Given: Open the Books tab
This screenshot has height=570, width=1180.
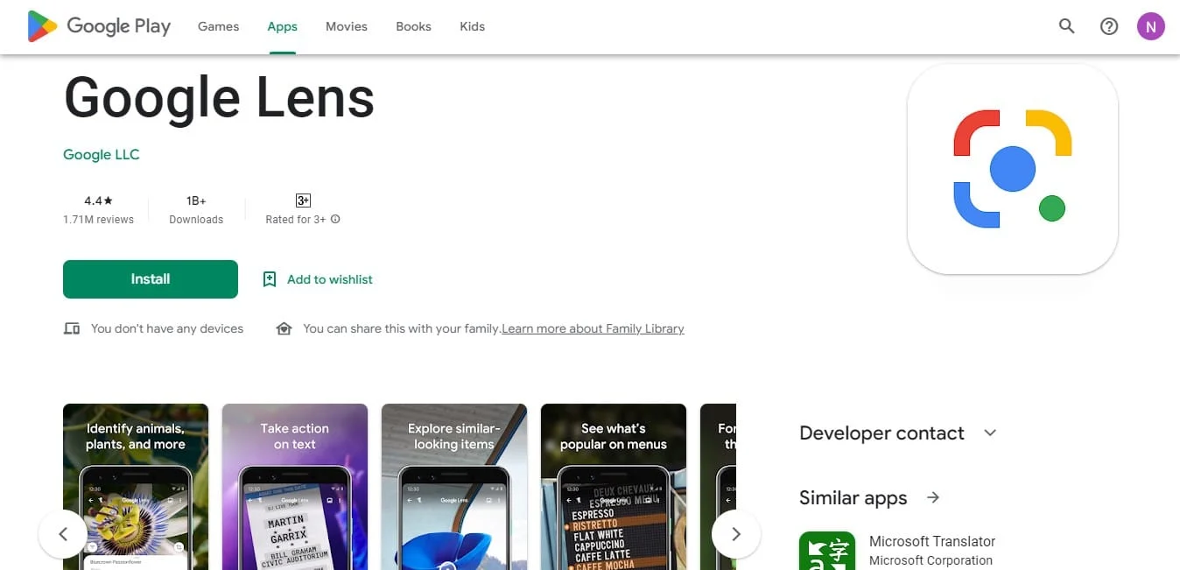Looking at the screenshot, I should click(x=413, y=26).
